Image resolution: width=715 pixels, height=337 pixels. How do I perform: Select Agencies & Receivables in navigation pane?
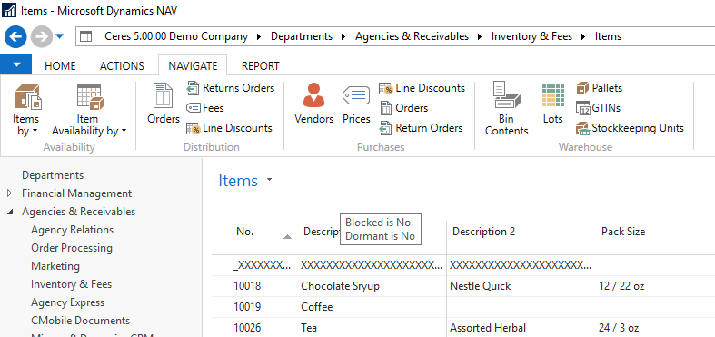click(78, 212)
